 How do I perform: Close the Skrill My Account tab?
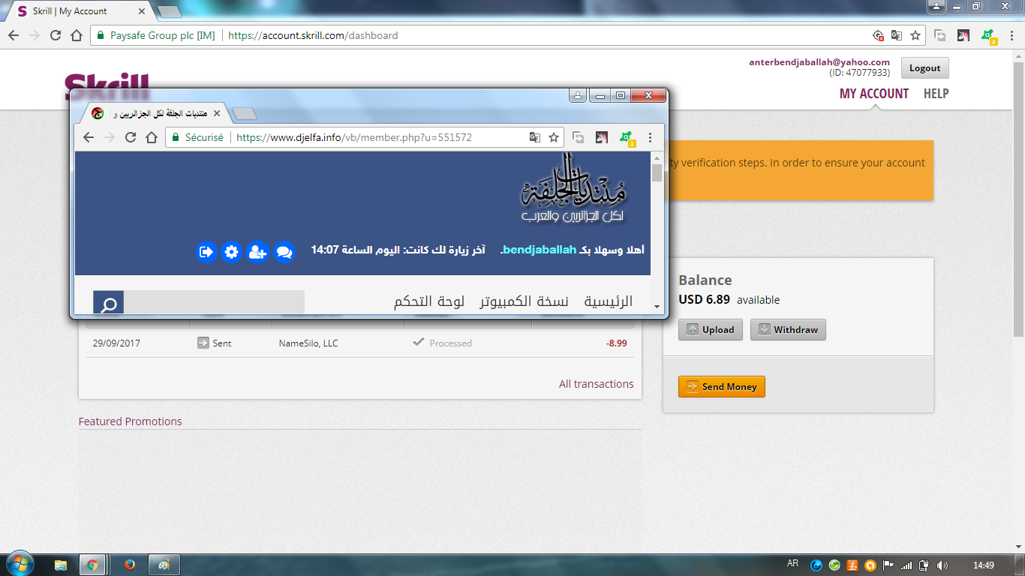[x=141, y=11]
